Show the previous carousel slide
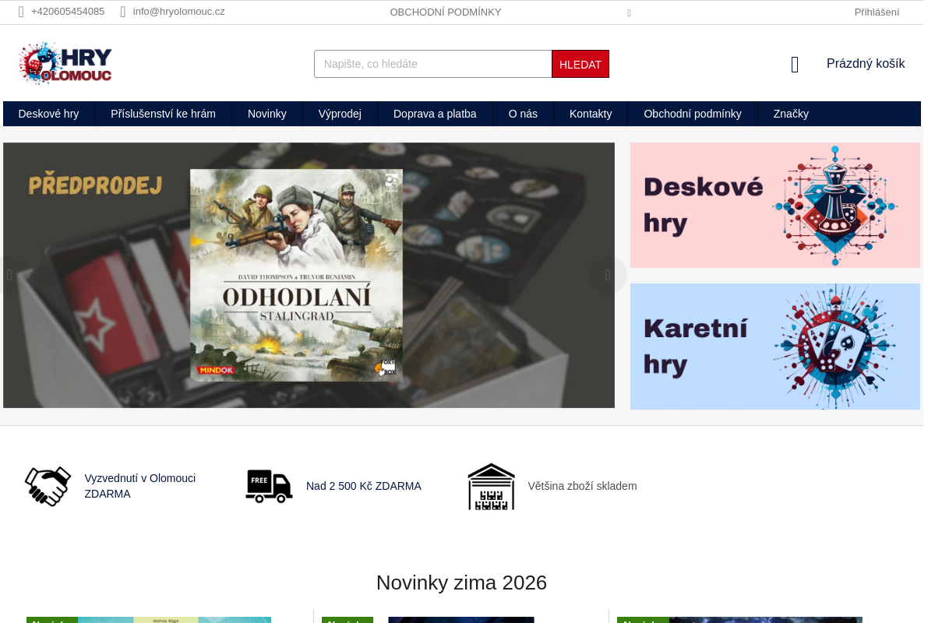 9,275
